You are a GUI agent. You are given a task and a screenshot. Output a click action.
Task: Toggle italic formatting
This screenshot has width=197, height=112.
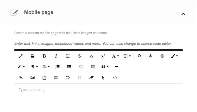(x=56, y=56)
